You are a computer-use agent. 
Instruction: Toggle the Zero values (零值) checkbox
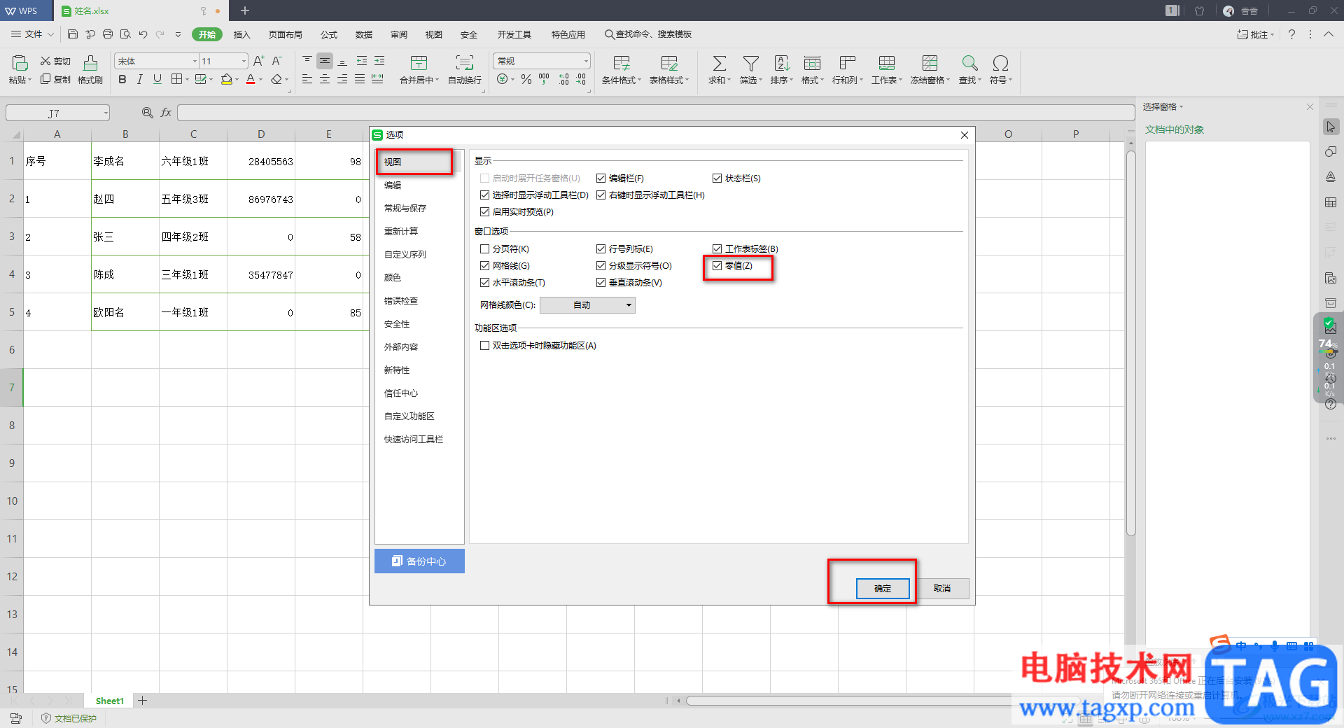tap(717, 266)
